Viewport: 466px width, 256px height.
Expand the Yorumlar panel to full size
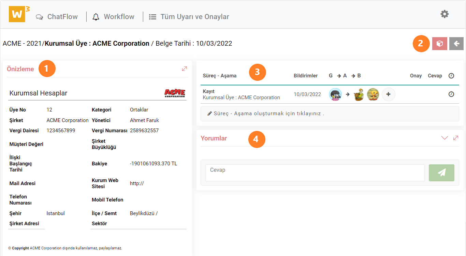pos(456,138)
